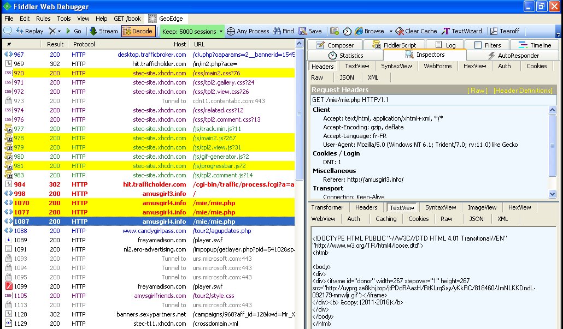Viewport: 563px width, 329px height.
Task: Open the File menu
Action: 9,19
